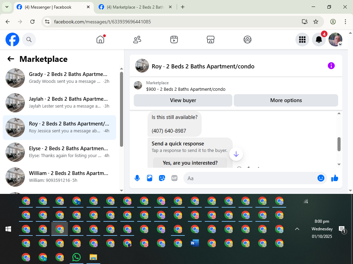
Task: Reload the page with the refresh icon
Action: click(32, 22)
